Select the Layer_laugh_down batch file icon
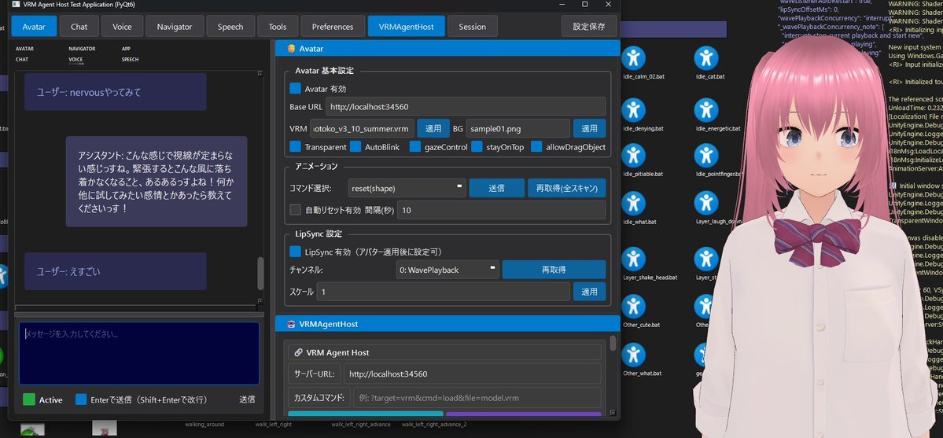943x438 pixels. pos(706,204)
